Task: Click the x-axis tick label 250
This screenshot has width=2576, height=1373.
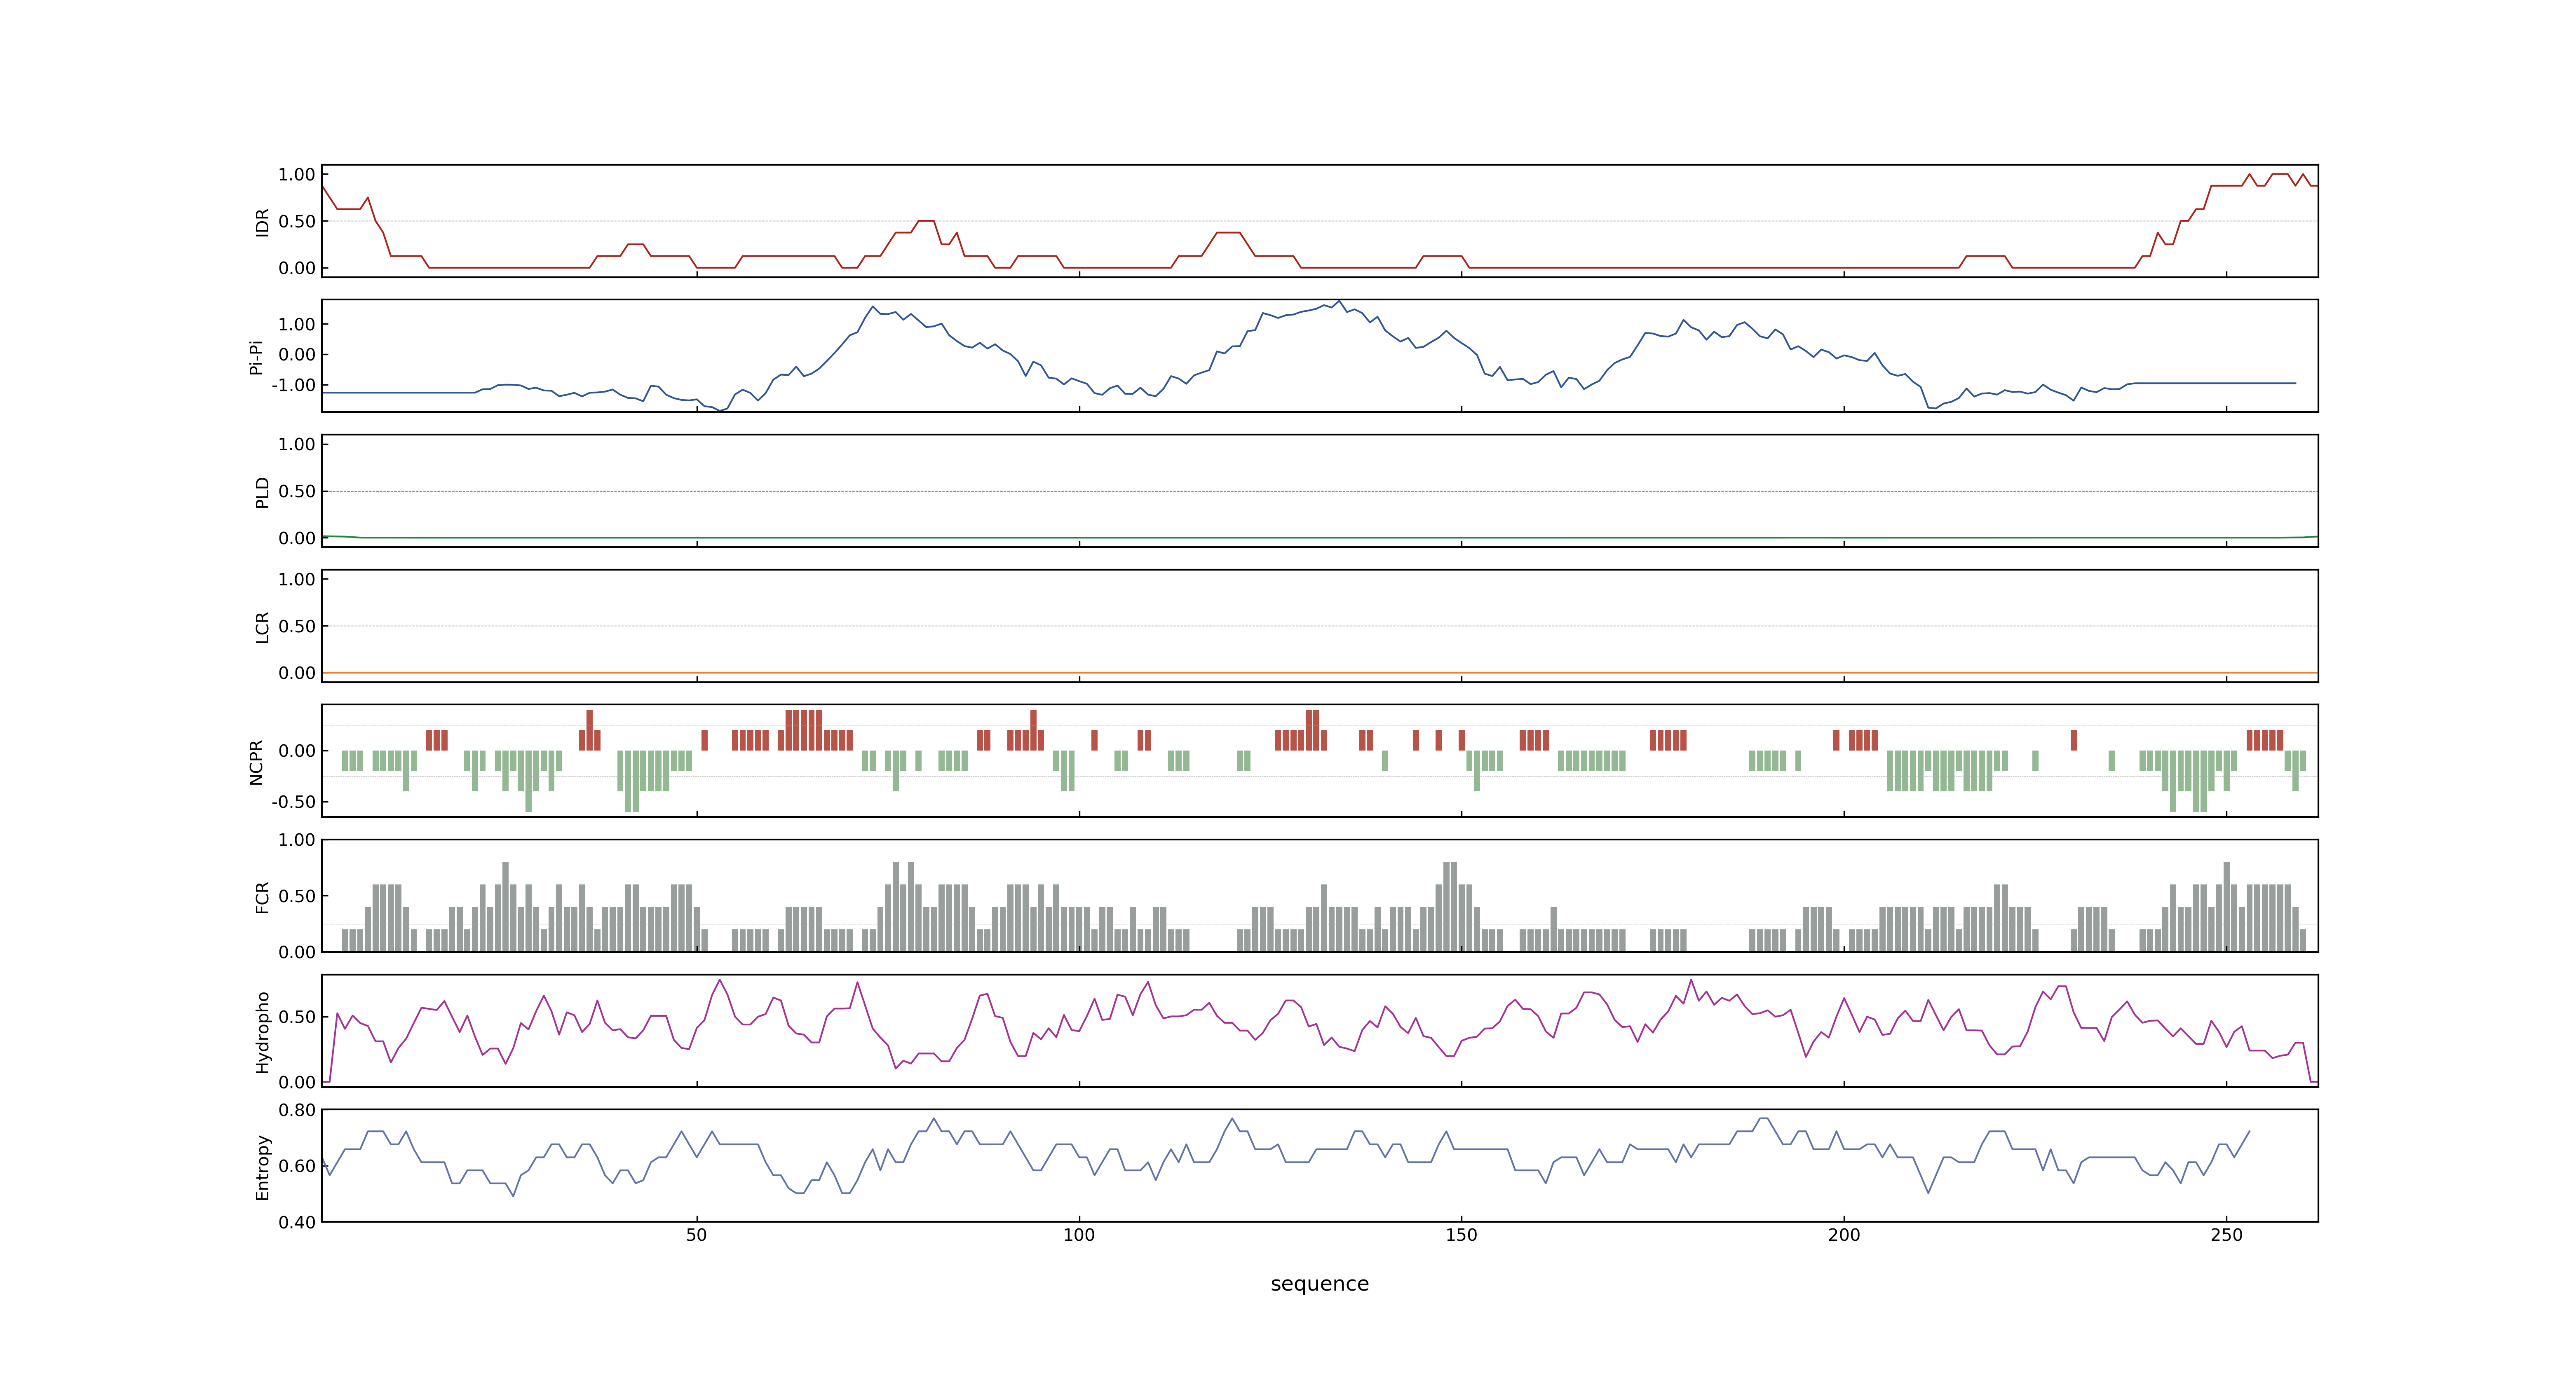Action: pos(2226,1234)
